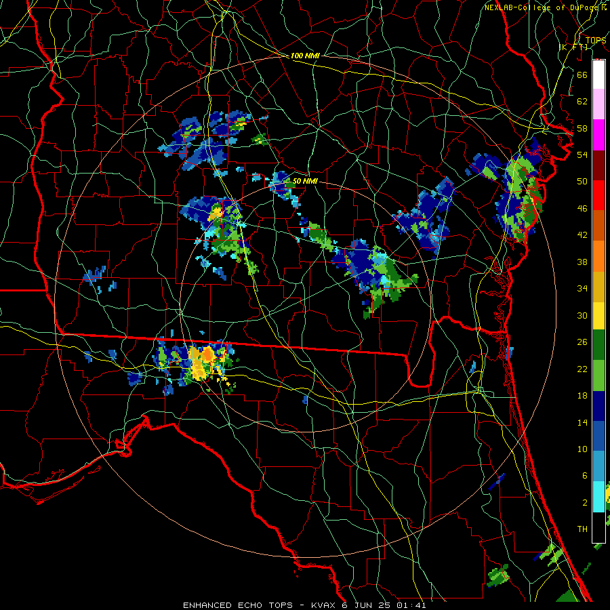
Task: Click the light blue 6-10 kft swatch
Action: coord(598,466)
